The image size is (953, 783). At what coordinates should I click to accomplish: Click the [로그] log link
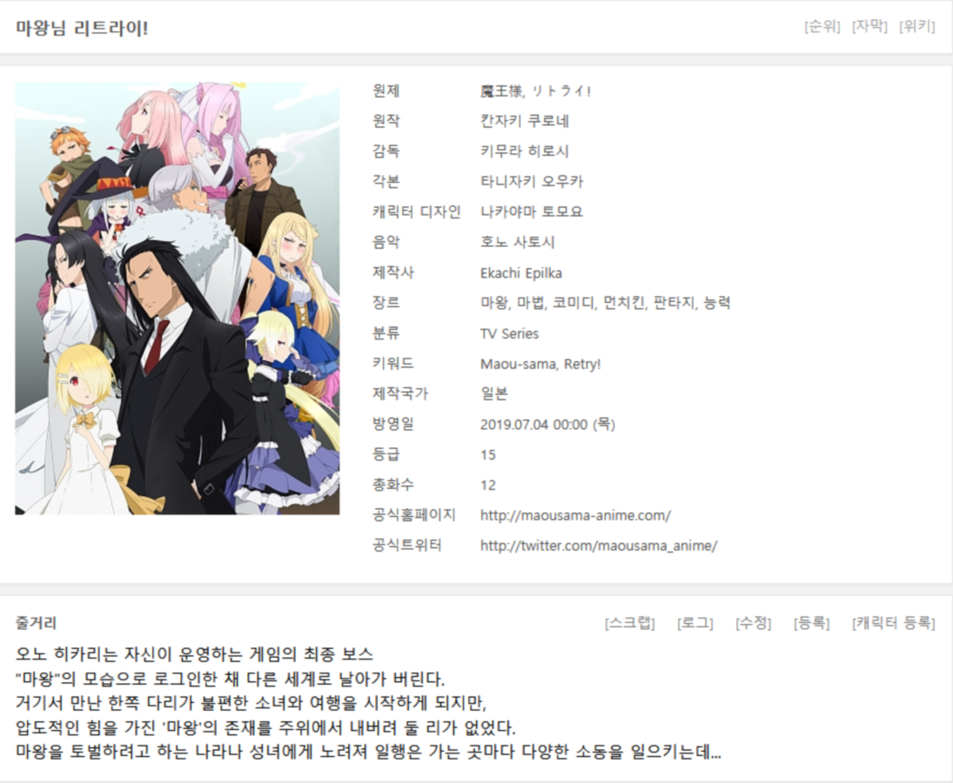pyautogui.click(x=695, y=623)
